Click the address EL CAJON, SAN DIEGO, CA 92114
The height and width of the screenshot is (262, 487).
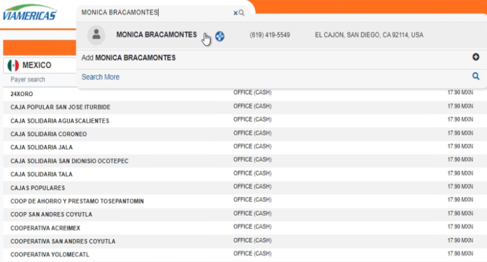369,35
